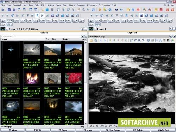Toggle the highlighted arrow button beside left panel star

(42, 15)
